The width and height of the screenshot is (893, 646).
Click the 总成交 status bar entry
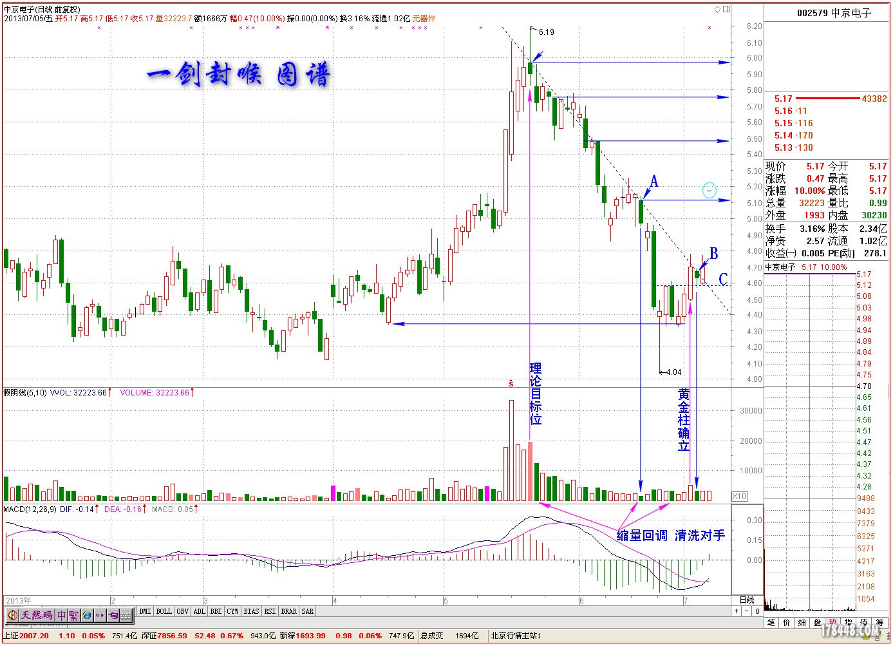(x=433, y=636)
